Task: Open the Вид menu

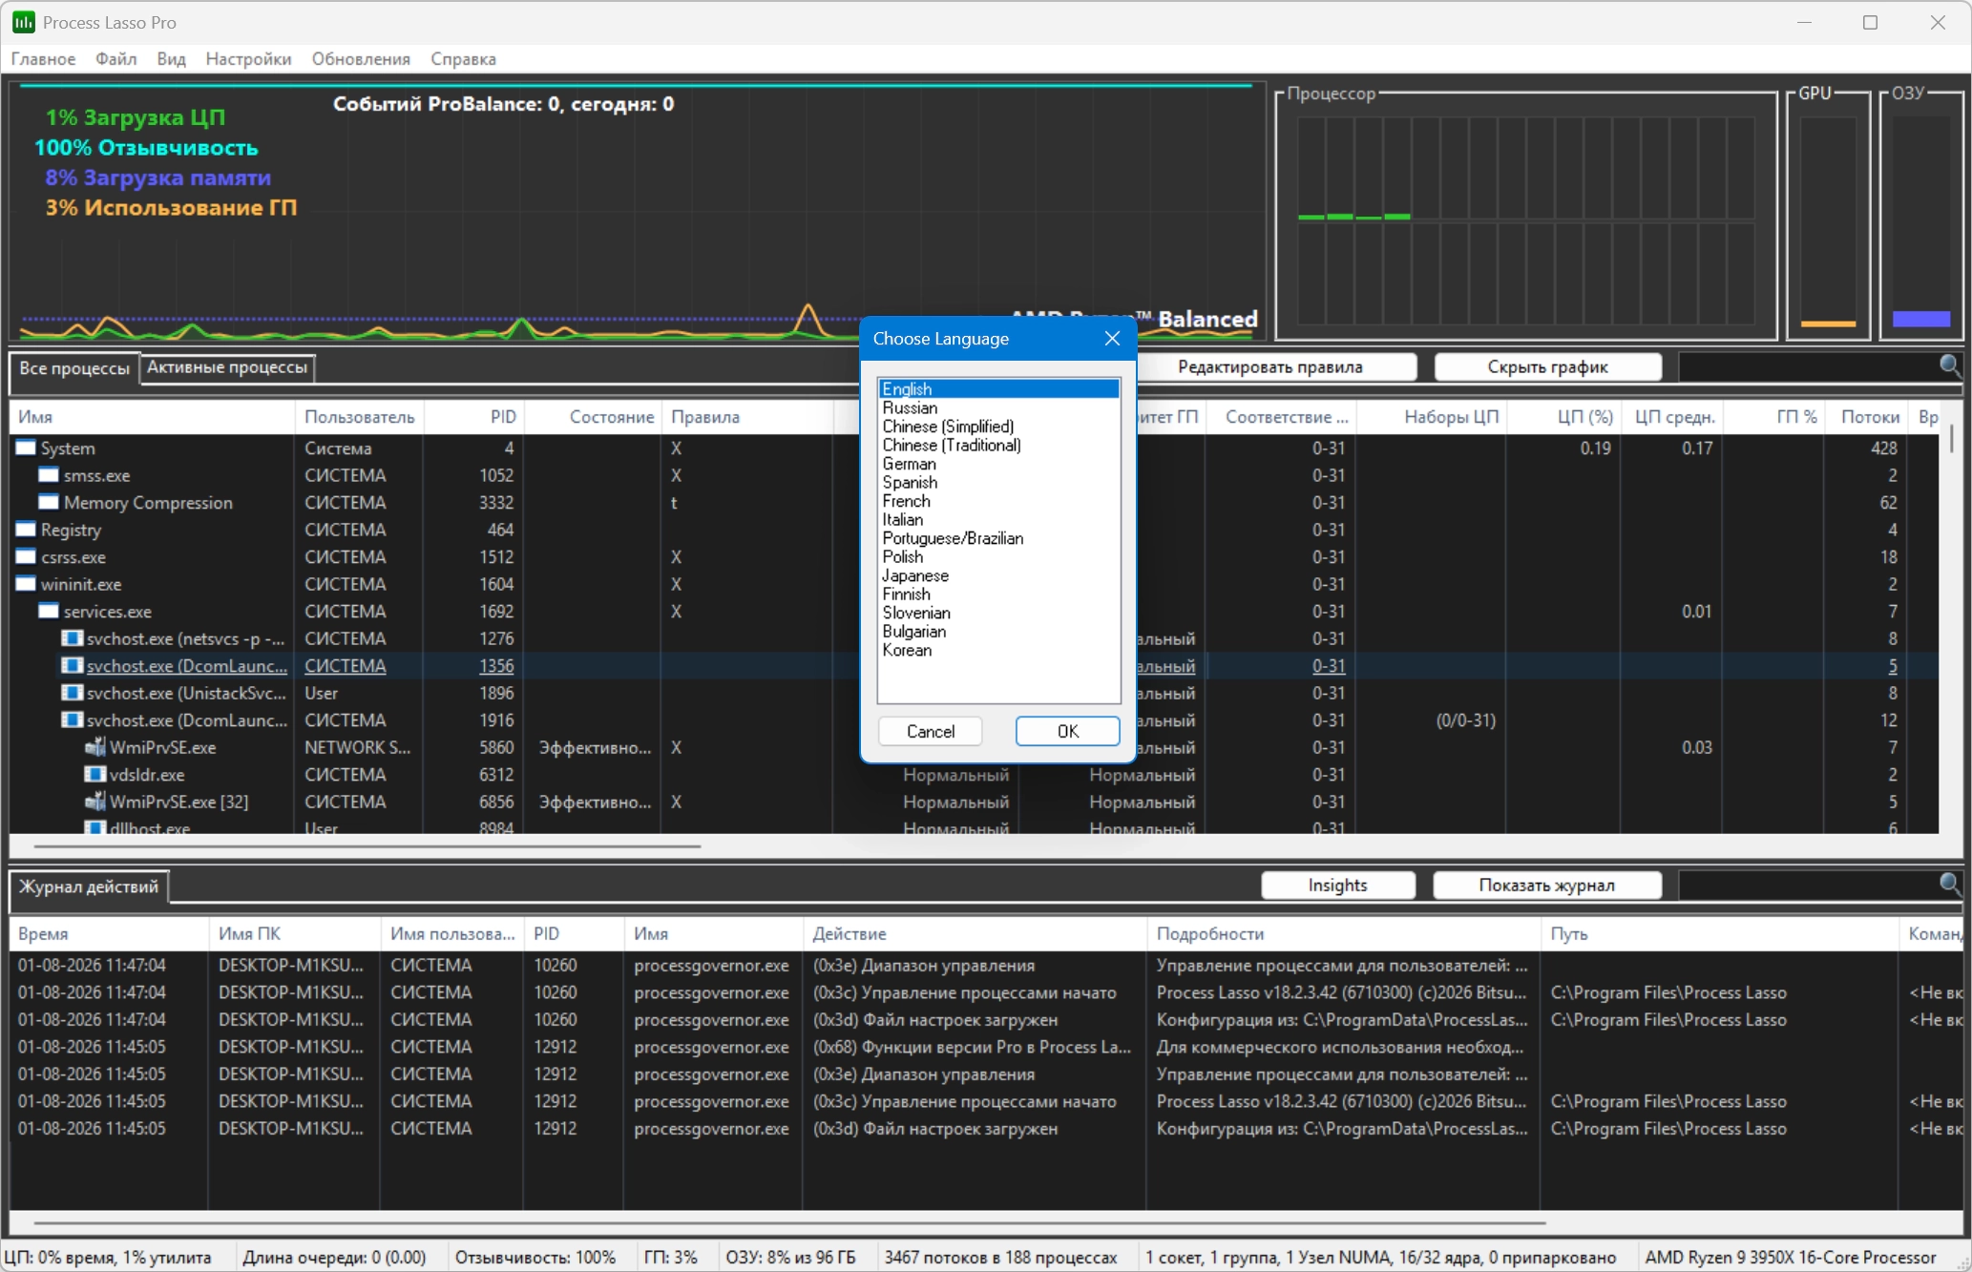Action: [x=171, y=59]
